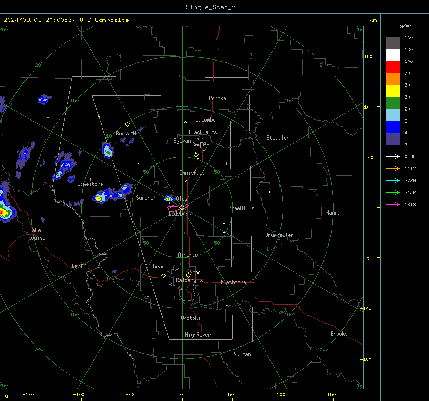Click the storm cell west of Olds
The width and height of the screenshot is (429, 401).
(169, 198)
